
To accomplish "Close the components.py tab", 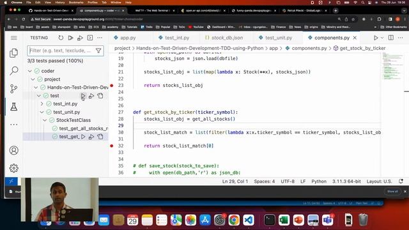I will coord(355,38).
